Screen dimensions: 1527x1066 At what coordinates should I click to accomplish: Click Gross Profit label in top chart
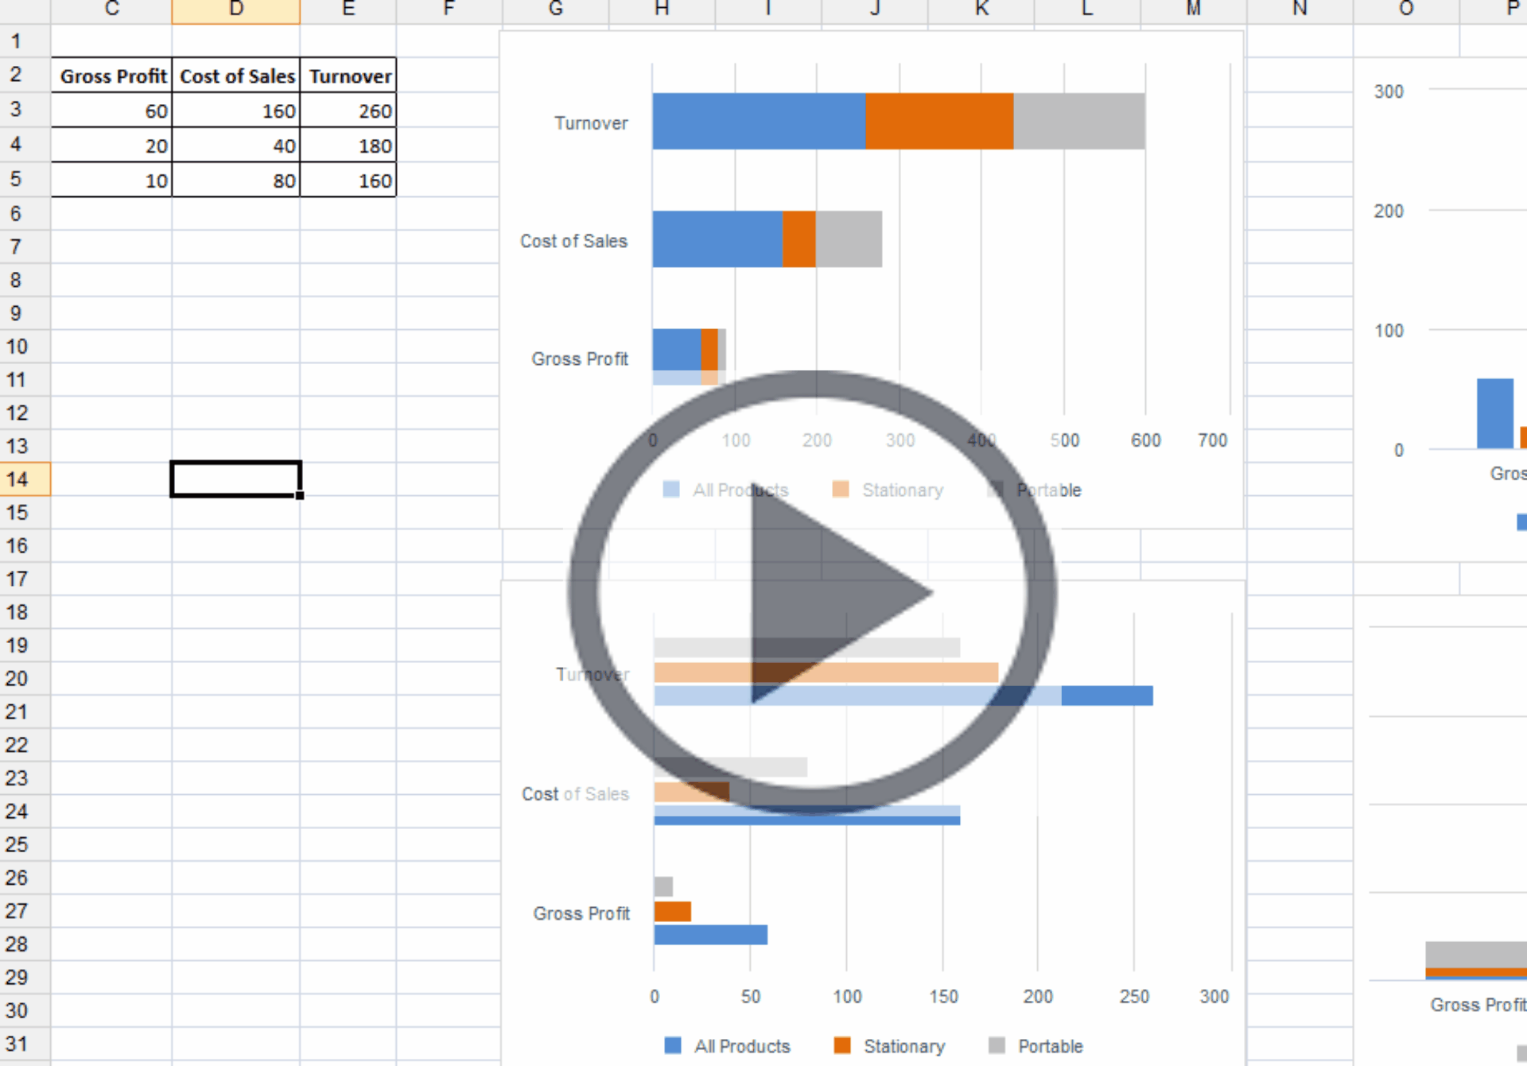pos(580,359)
